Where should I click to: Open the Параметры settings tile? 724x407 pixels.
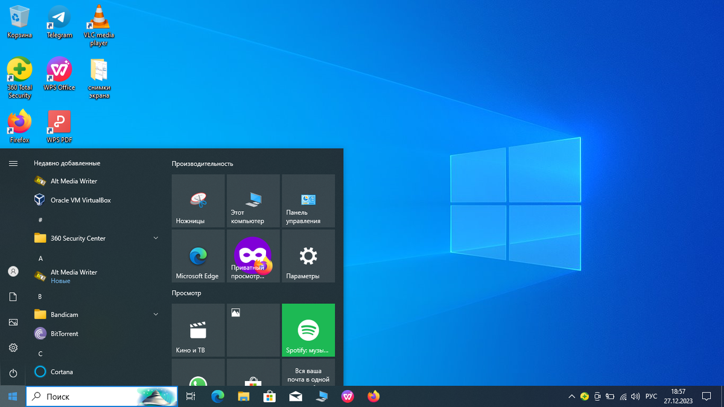coord(308,256)
